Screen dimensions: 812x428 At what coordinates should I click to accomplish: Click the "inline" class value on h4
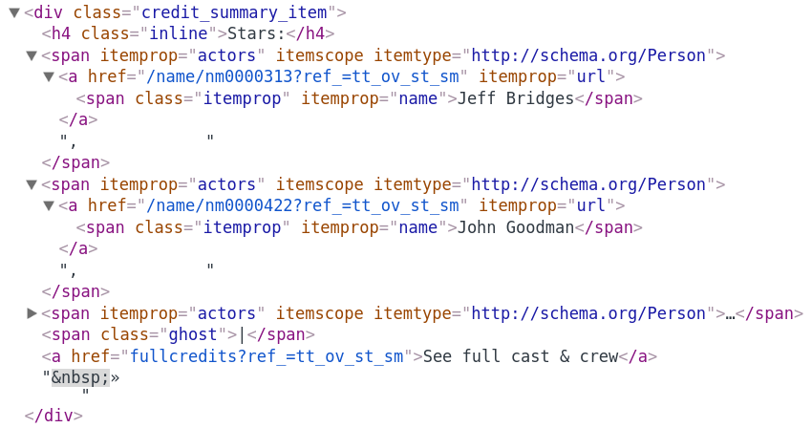click(182, 33)
